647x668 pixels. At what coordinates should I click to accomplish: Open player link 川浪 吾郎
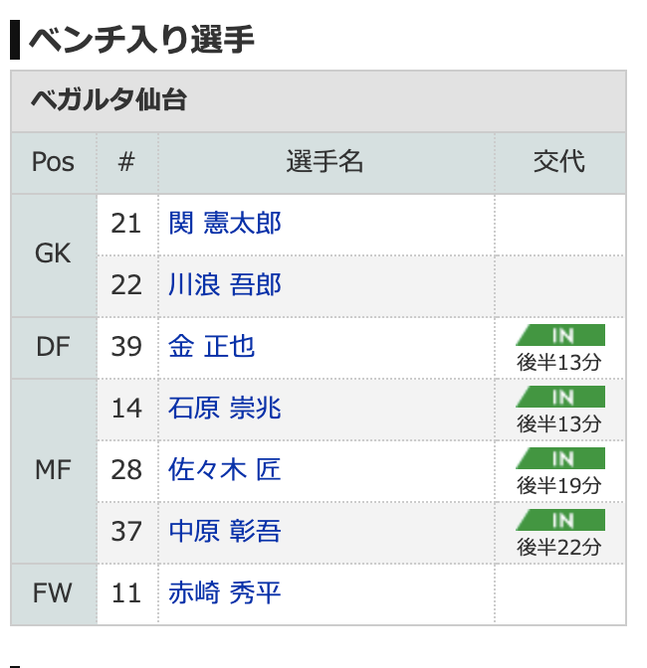tap(225, 284)
